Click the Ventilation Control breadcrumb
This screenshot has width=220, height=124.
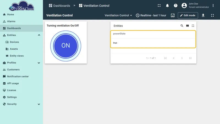click(x=94, y=6)
